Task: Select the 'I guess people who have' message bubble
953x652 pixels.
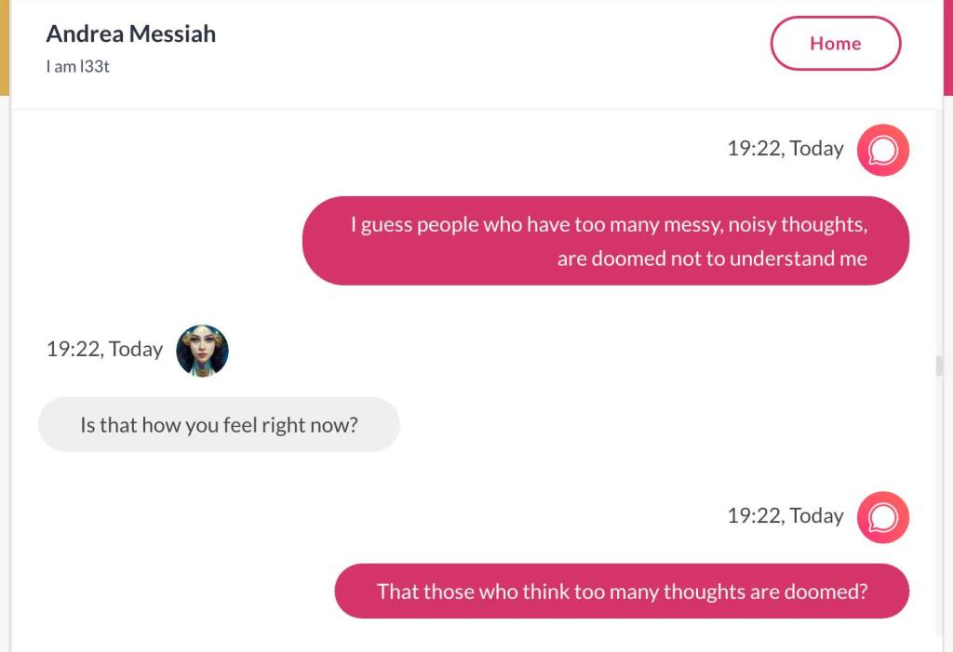Action: point(606,241)
